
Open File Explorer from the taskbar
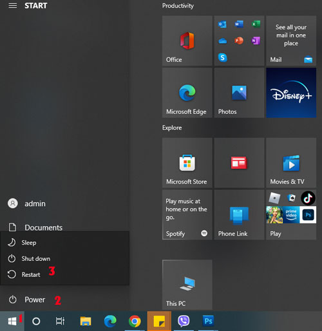pos(86,321)
